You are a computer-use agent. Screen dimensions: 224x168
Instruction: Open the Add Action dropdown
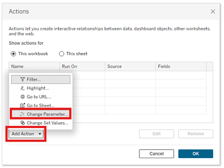(26, 134)
